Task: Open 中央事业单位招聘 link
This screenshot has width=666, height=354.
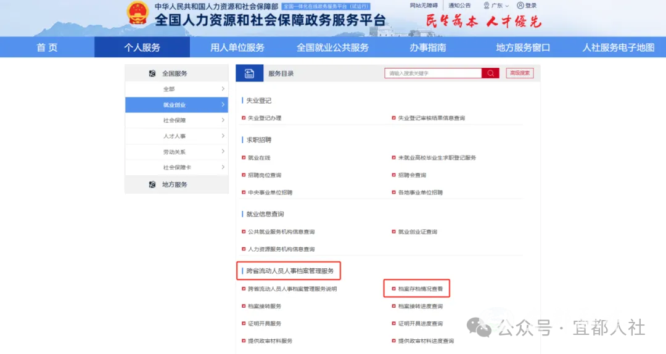Action: coord(270,192)
